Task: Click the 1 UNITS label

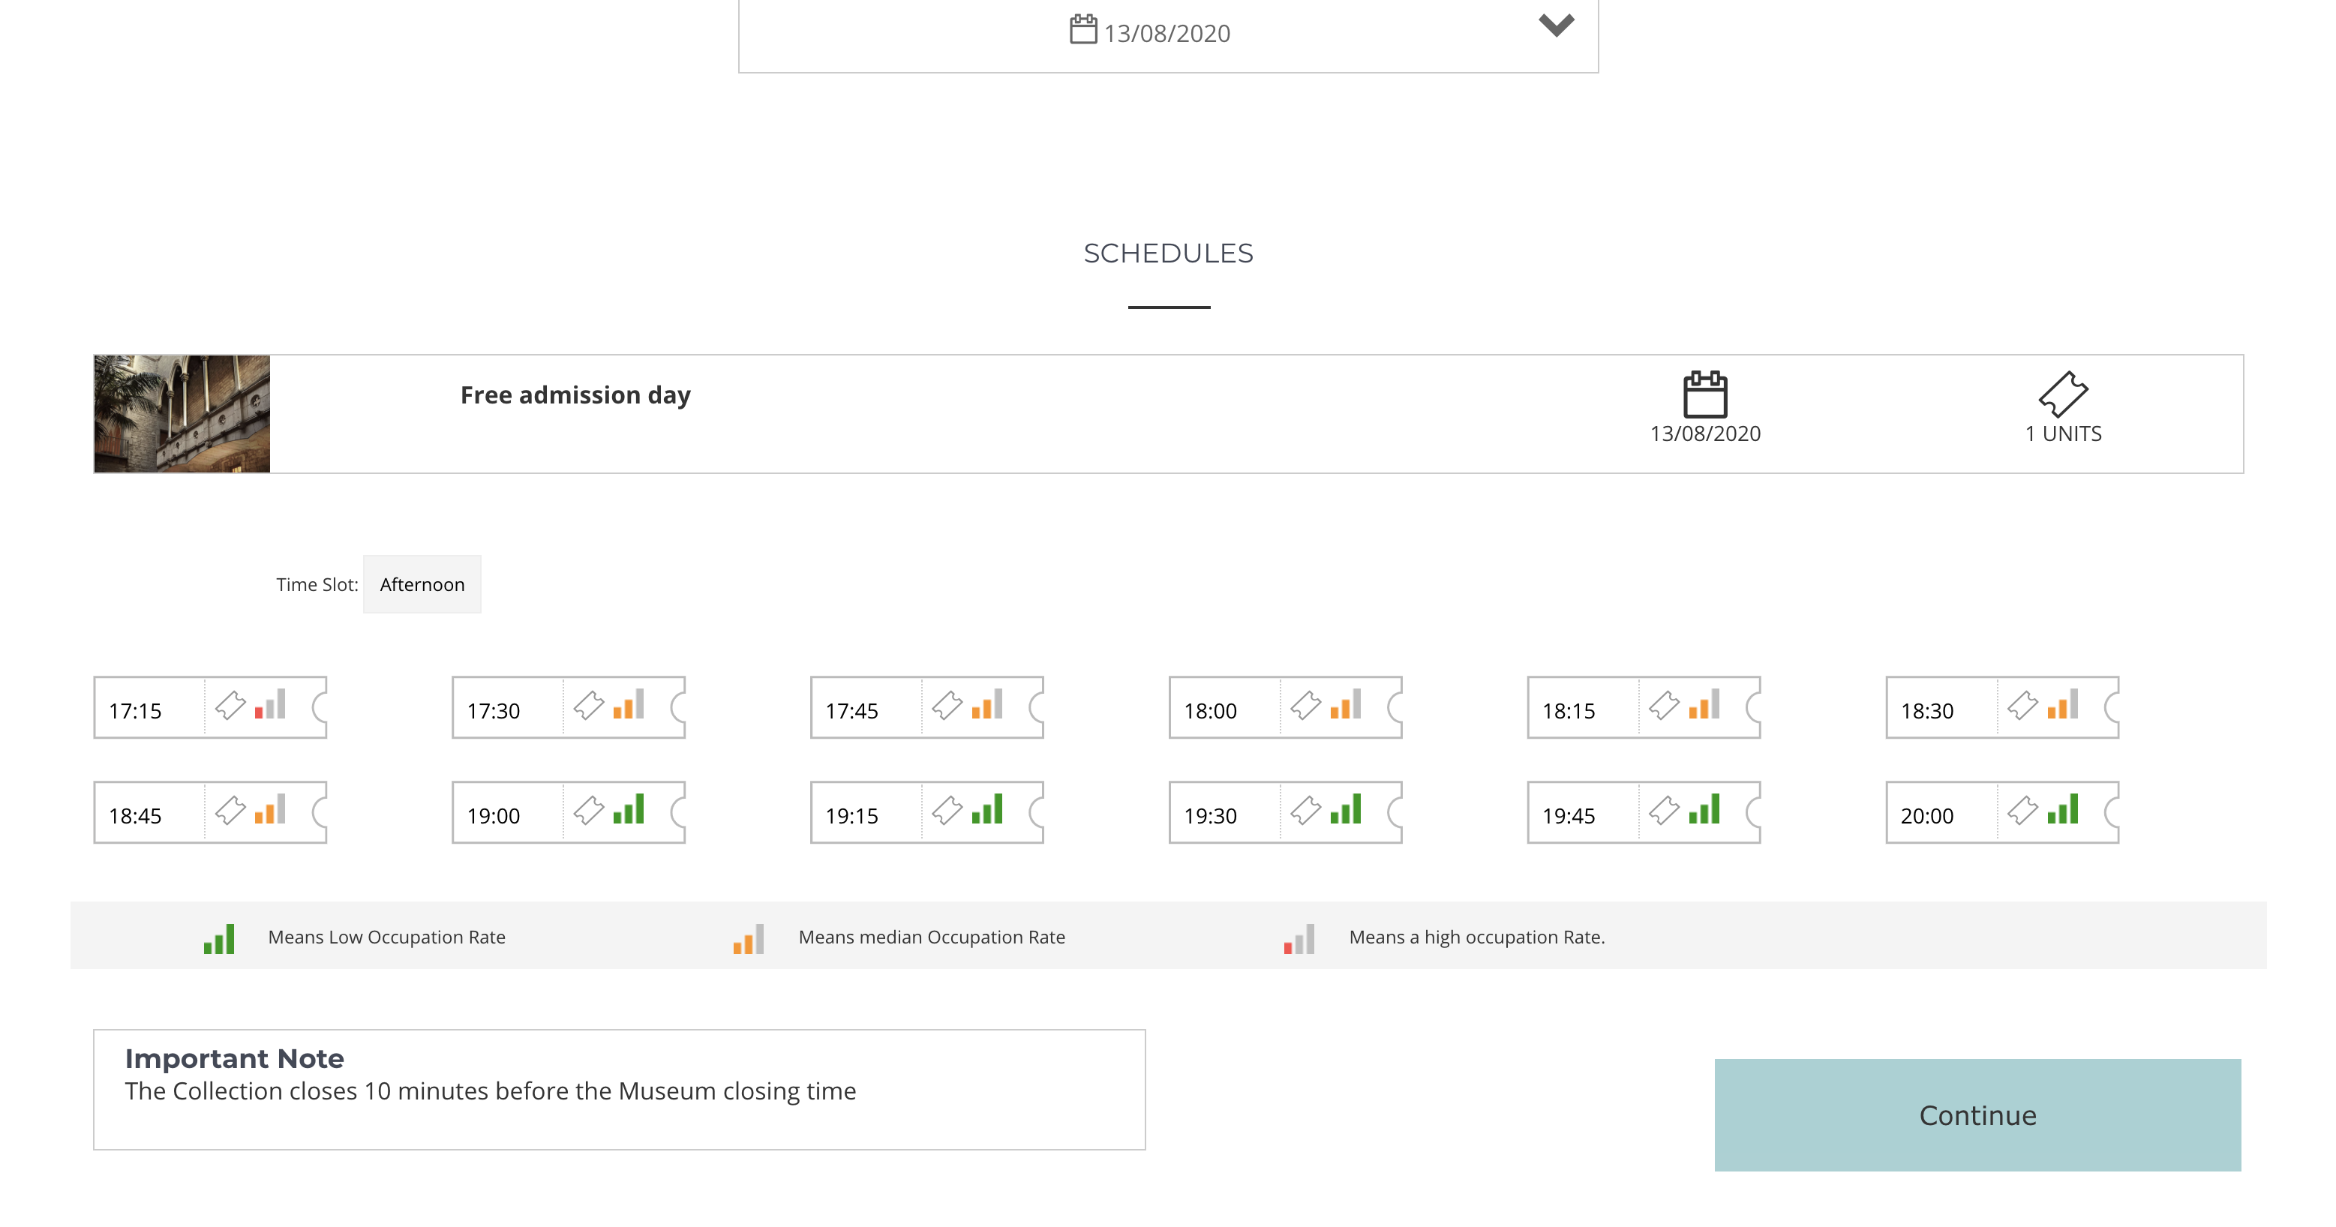Action: click(x=2063, y=433)
